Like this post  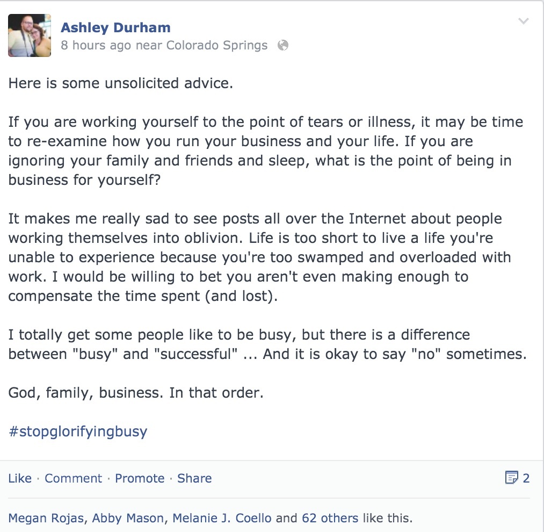(20, 478)
